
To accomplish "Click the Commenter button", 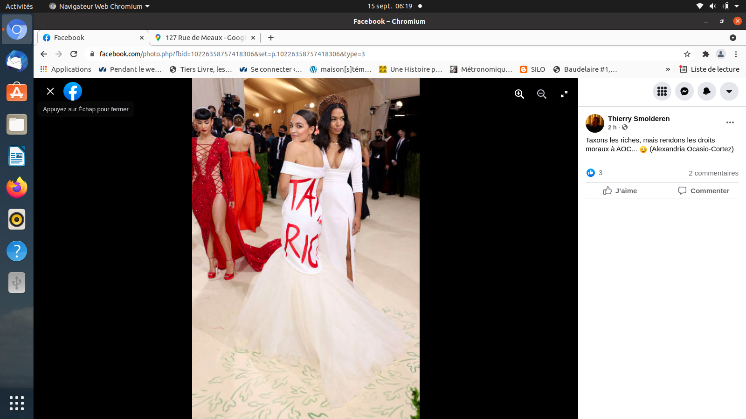I will tap(704, 191).
